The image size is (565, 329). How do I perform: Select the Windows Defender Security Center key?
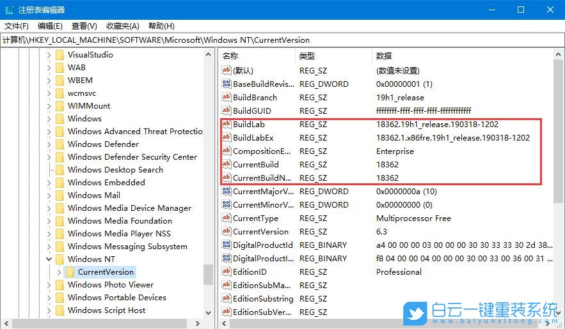point(132,157)
